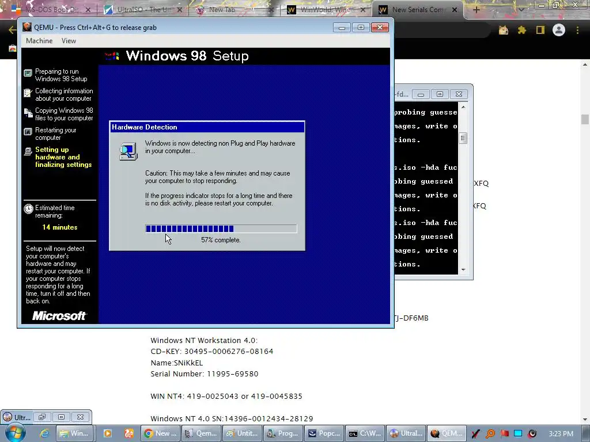Viewport: 590px width, 442px height.
Task: Switch to the UltraISO browser tab
Action: tap(142, 10)
